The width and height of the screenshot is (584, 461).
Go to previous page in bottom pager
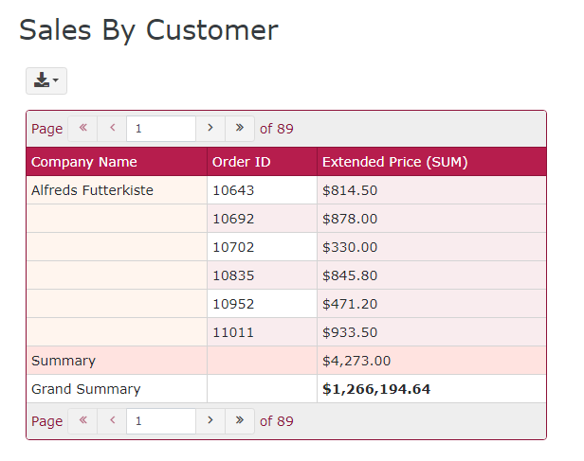point(112,420)
